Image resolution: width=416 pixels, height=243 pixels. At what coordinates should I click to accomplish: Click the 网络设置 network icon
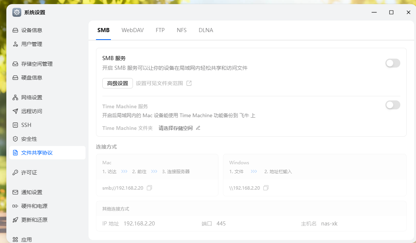pyautogui.click(x=15, y=97)
